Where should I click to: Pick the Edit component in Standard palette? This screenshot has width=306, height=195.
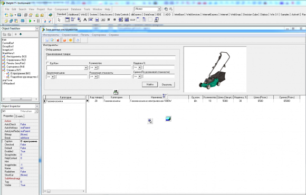(x=91, y=19)
